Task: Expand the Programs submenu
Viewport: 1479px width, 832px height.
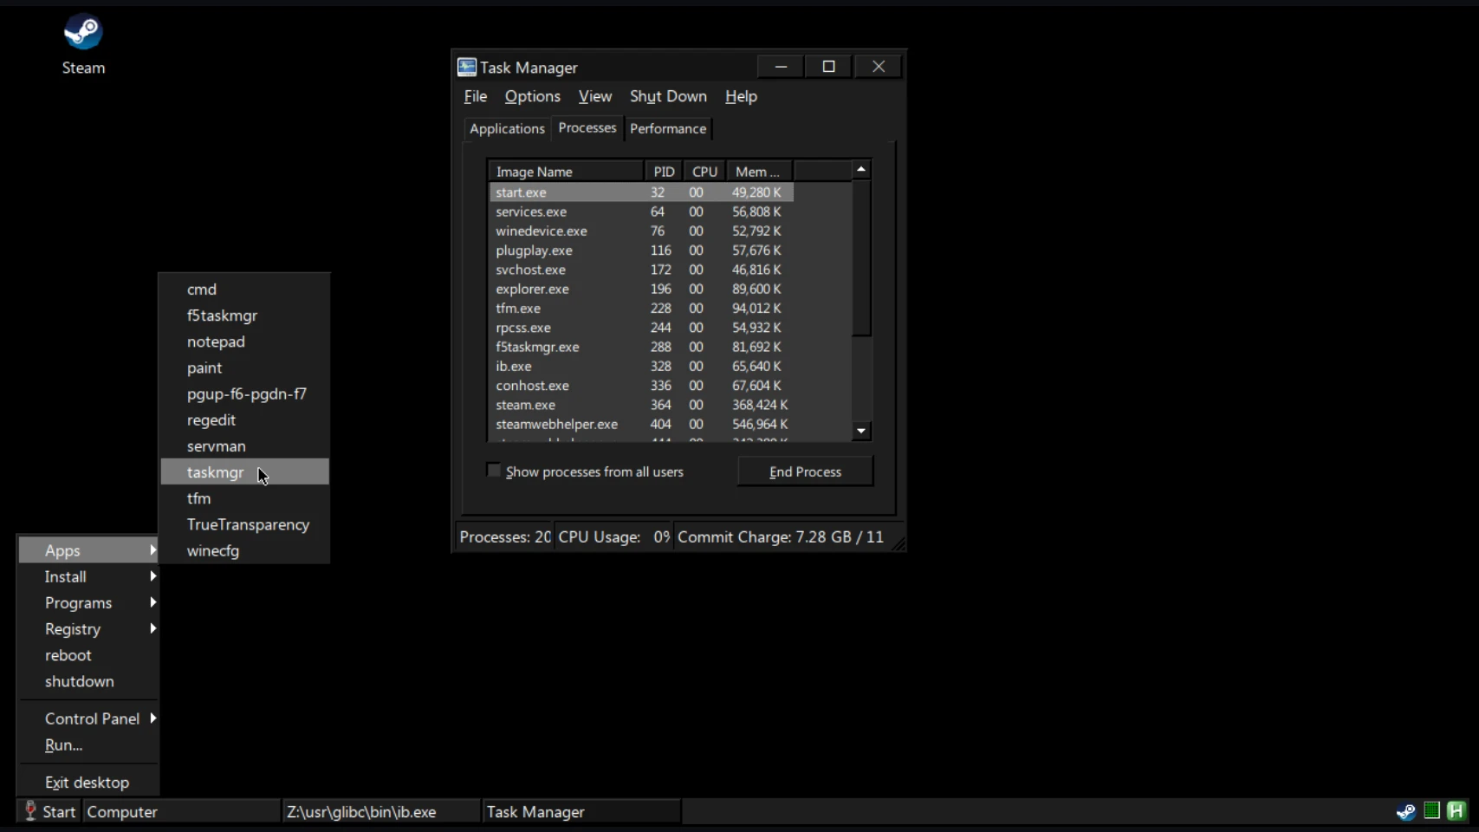Action: (x=88, y=602)
